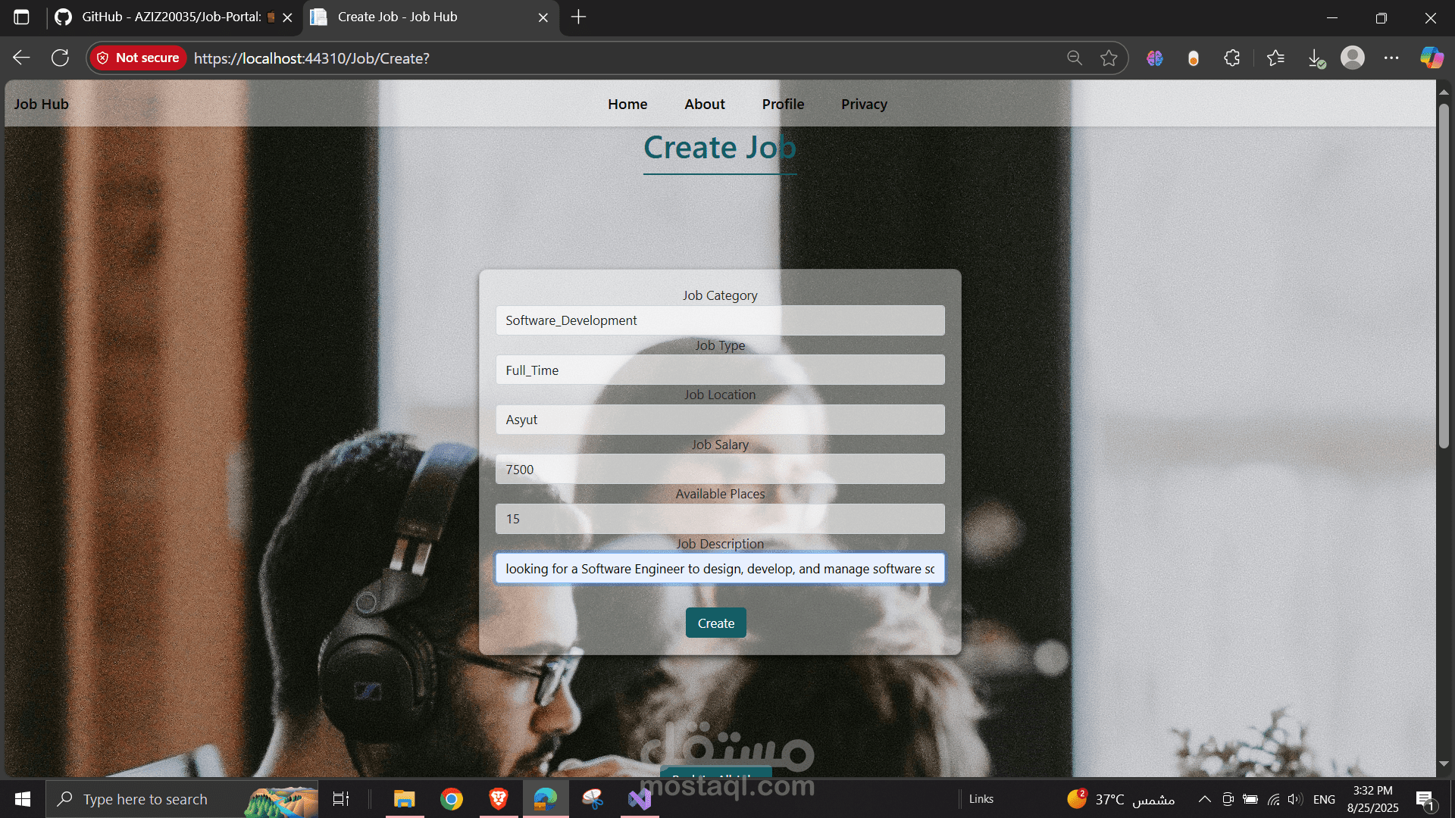Viewport: 1455px width, 818px height.
Task: Expand the Job Category dropdown
Action: pyautogui.click(x=719, y=320)
